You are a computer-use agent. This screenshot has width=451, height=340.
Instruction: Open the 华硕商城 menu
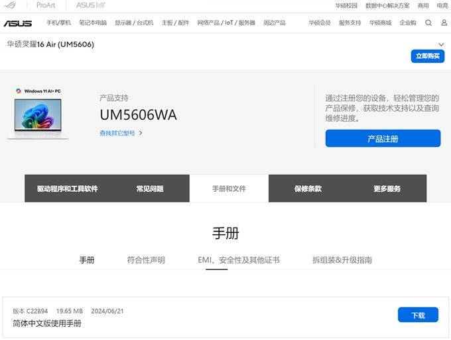click(380, 22)
